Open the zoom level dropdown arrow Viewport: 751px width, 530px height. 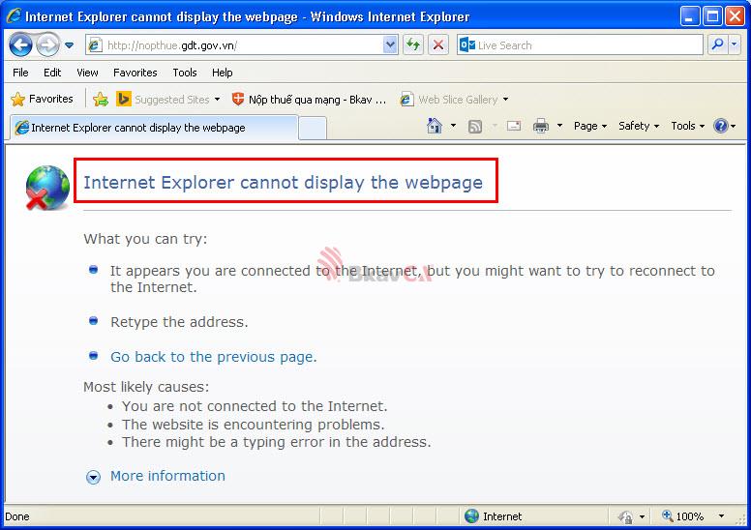click(x=721, y=516)
